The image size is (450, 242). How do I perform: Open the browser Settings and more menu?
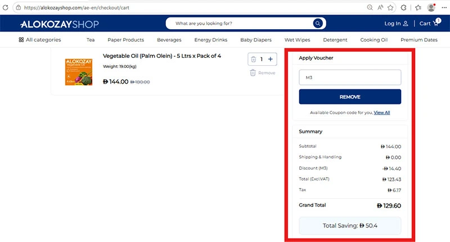(444, 8)
